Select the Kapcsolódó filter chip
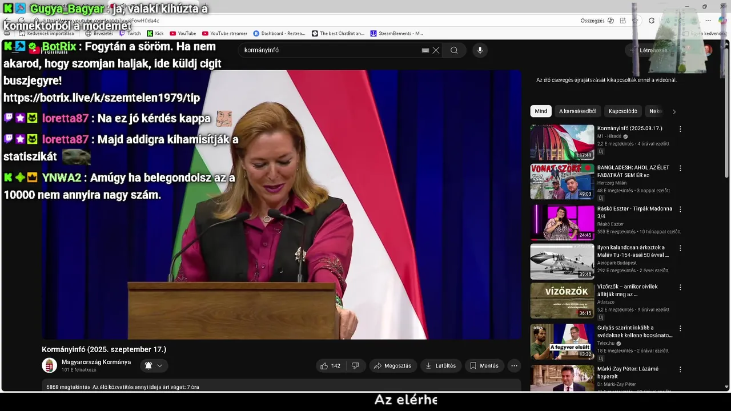 pos(622,111)
